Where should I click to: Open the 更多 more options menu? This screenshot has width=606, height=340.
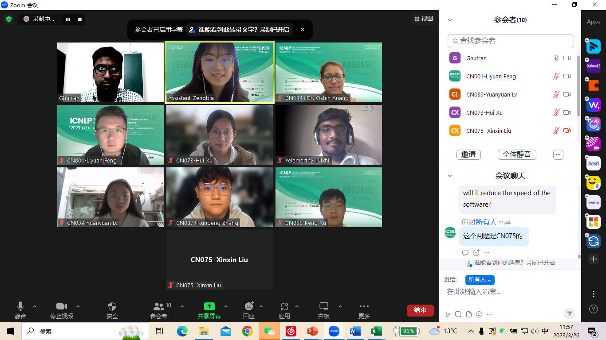coord(364,310)
